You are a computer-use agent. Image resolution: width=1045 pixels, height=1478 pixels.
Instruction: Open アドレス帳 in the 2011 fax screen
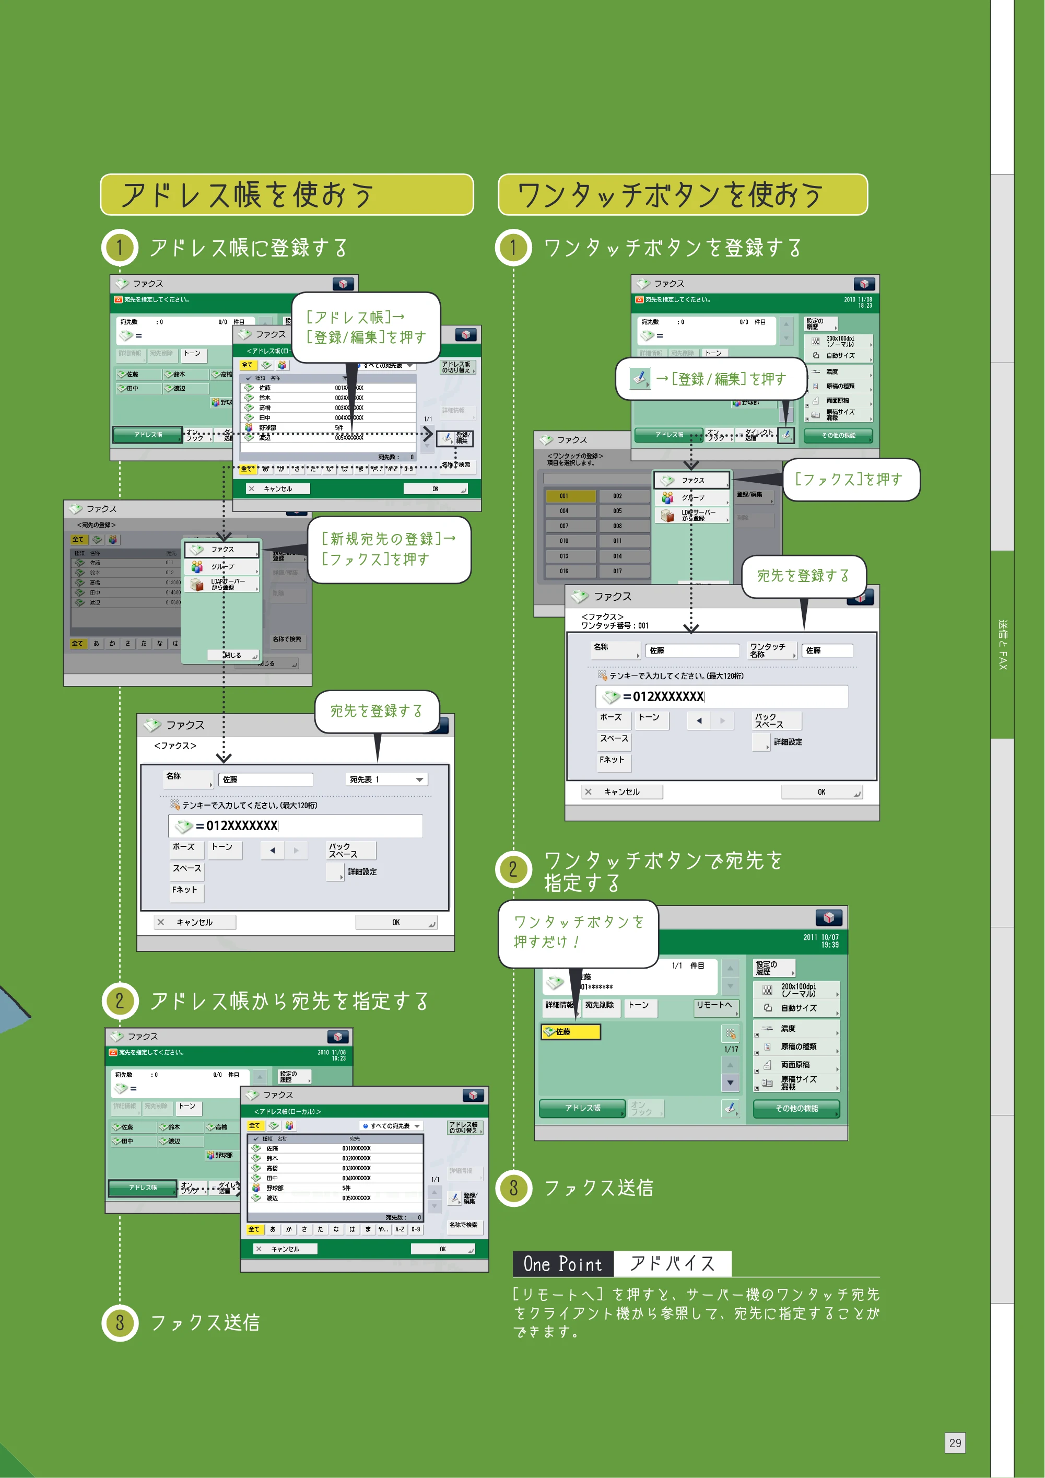[x=582, y=1108]
